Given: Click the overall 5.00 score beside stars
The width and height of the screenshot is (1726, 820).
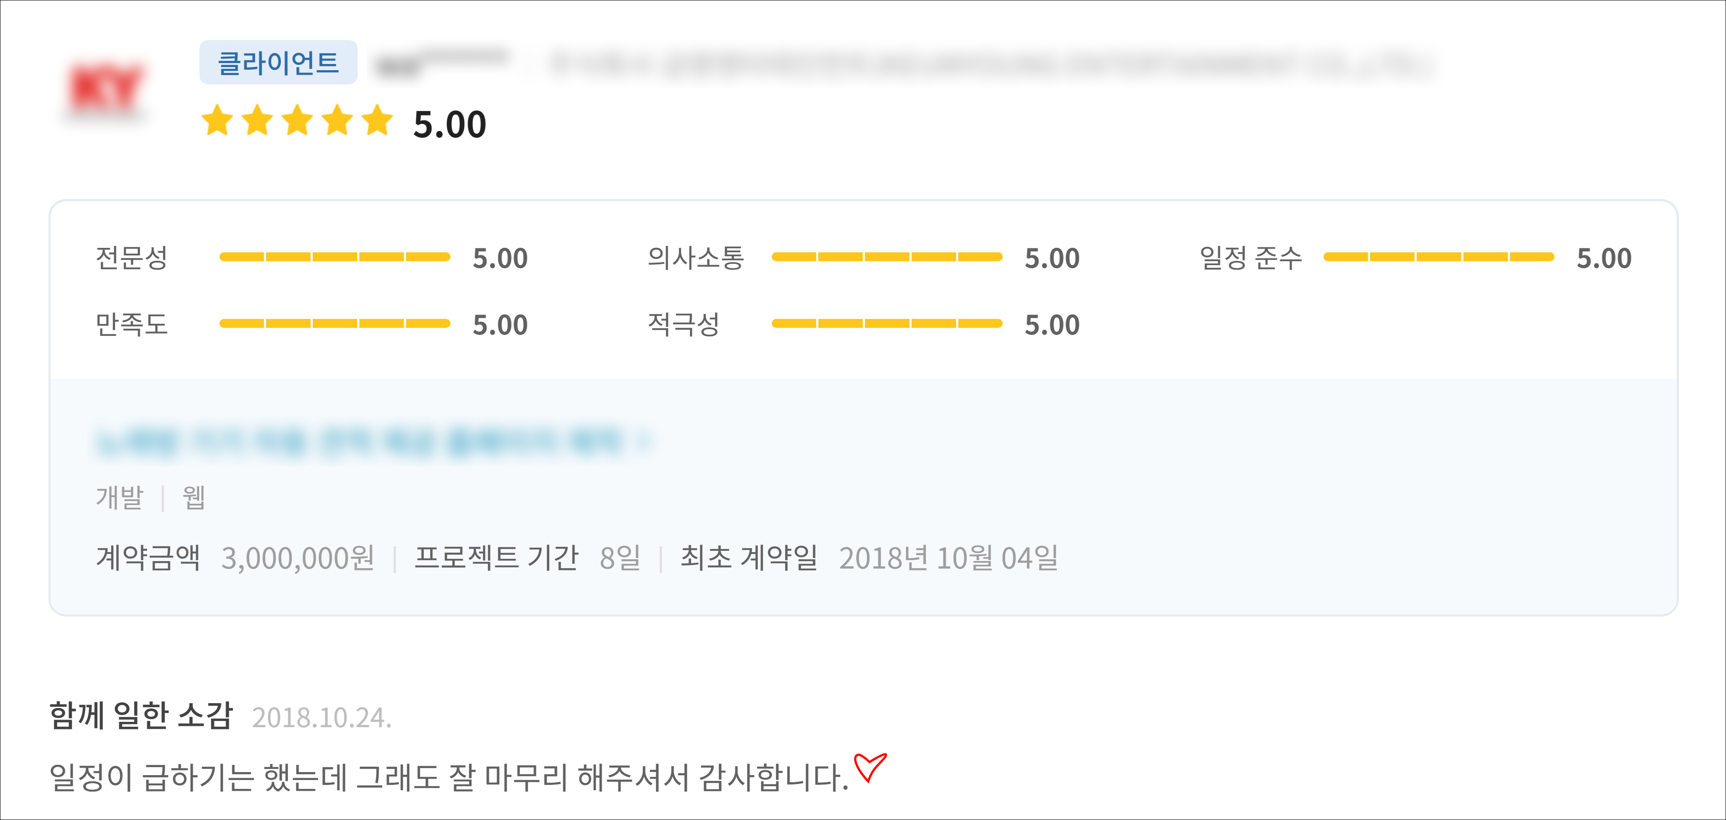Looking at the screenshot, I should pos(450,125).
